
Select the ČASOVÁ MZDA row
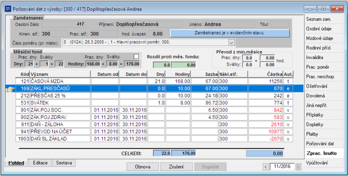point(154,81)
